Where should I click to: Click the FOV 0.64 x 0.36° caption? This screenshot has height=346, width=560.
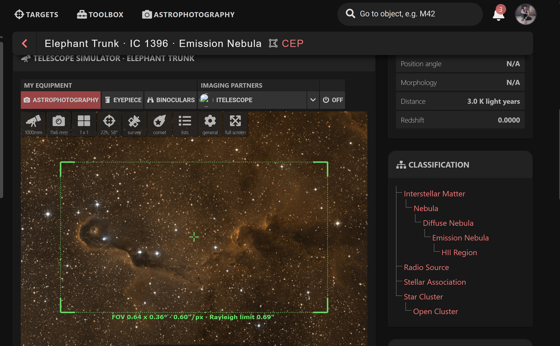click(193, 317)
